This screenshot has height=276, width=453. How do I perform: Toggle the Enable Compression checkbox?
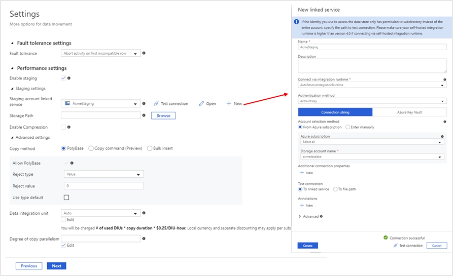click(63, 127)
